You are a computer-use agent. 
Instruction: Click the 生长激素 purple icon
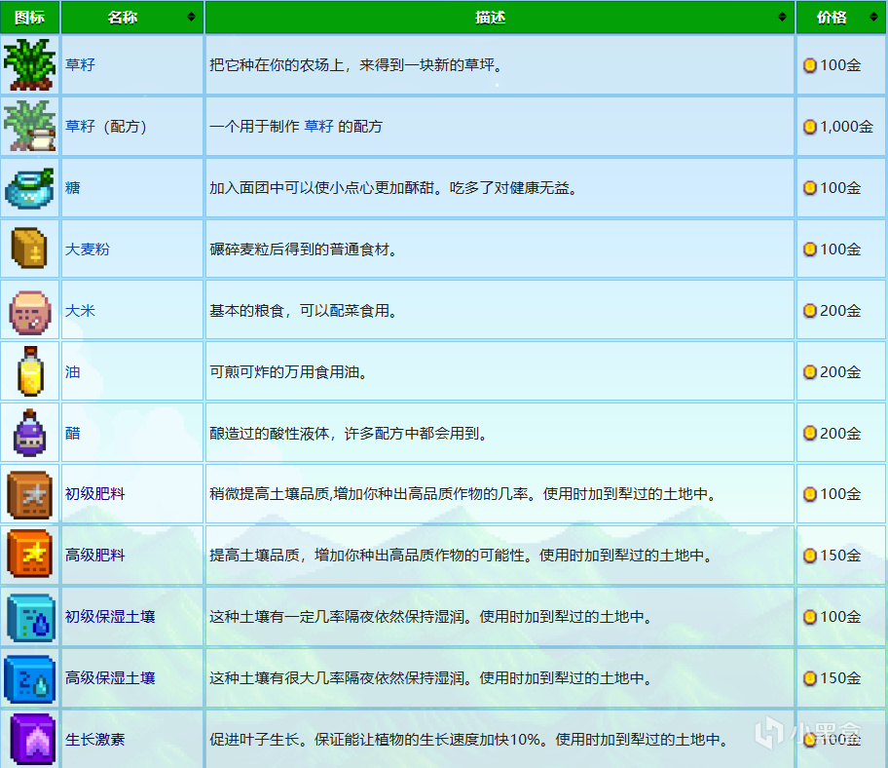(33, 740)
